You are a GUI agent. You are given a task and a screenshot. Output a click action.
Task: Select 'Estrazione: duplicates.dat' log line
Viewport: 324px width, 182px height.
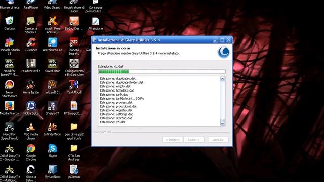[x=117, y=79]
